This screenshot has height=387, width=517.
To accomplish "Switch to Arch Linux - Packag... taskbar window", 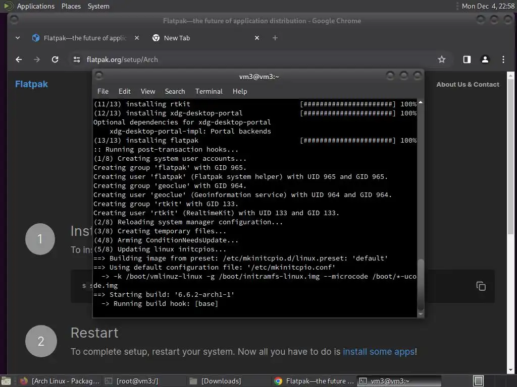I will [x=60, y=381].
